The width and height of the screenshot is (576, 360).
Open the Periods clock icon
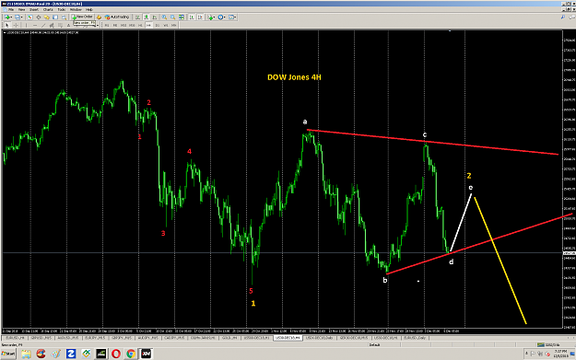tap(220, 17)
